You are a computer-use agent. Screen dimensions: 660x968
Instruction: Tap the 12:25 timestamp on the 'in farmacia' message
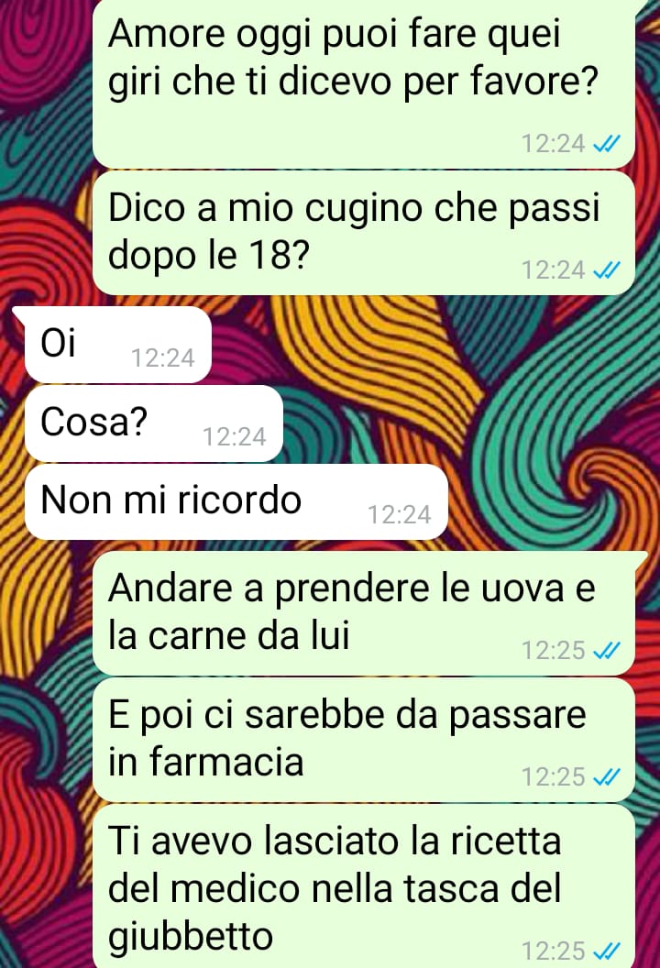point(553,776)
